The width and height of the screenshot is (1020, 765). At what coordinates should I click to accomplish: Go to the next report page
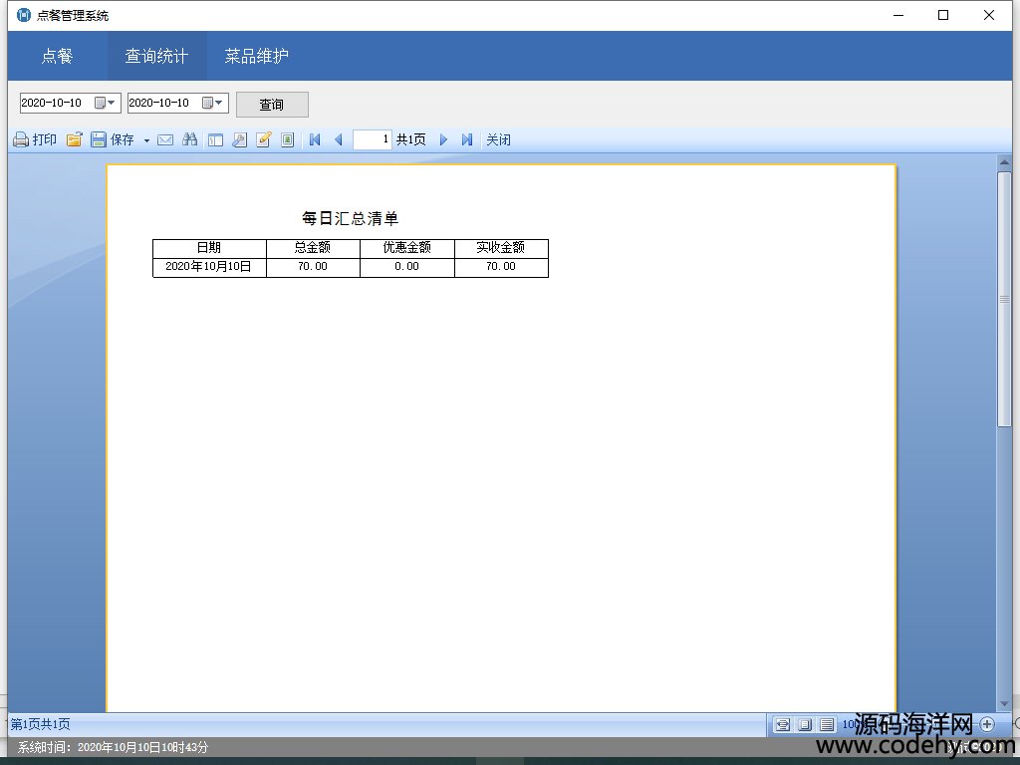tap(444, 140)
